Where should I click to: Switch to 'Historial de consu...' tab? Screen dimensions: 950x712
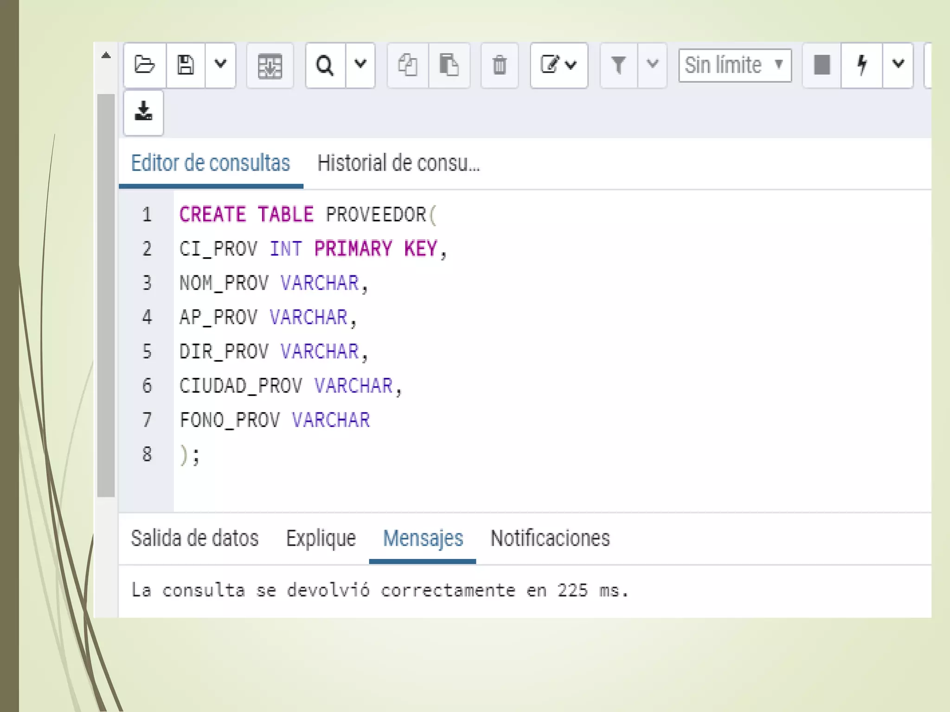(398, 164)
